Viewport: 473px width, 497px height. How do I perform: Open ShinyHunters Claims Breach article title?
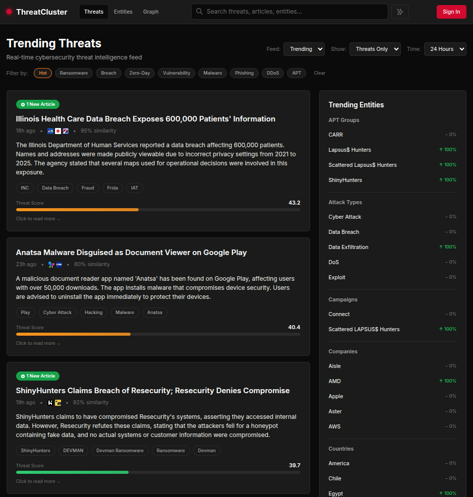(x=153, y=391)
